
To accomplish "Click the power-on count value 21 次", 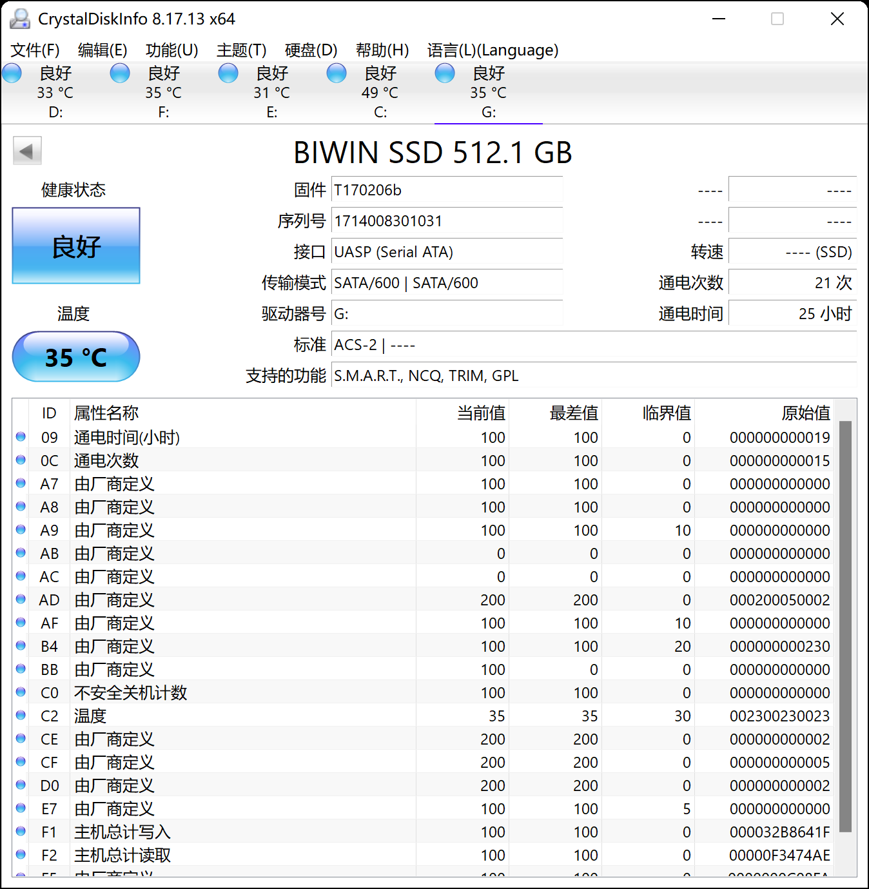I will point(792,283).
